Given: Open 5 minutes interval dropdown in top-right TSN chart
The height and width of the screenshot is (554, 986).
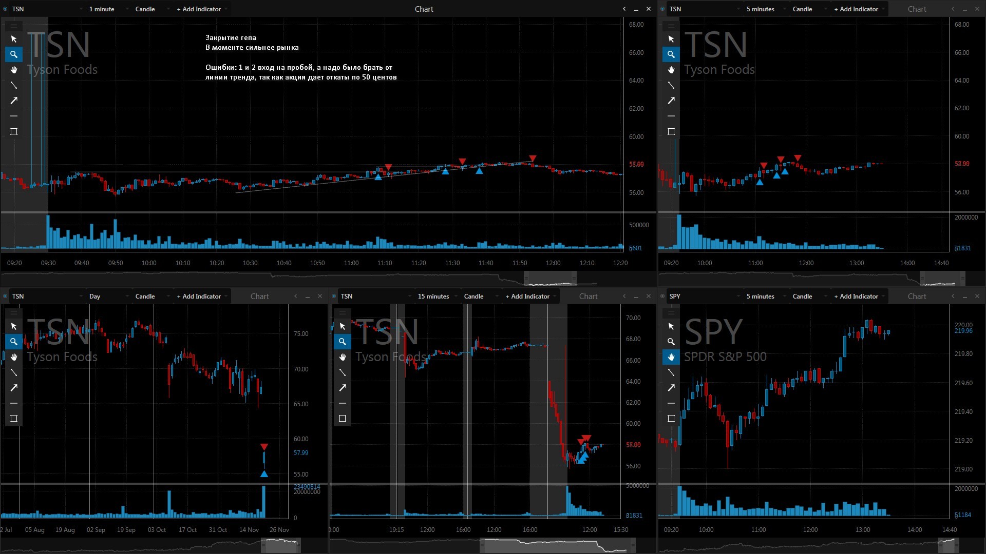Looking at the screenshot, I should point(767,9).
